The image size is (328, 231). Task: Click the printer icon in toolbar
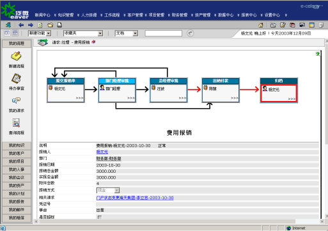click(59, 25)
